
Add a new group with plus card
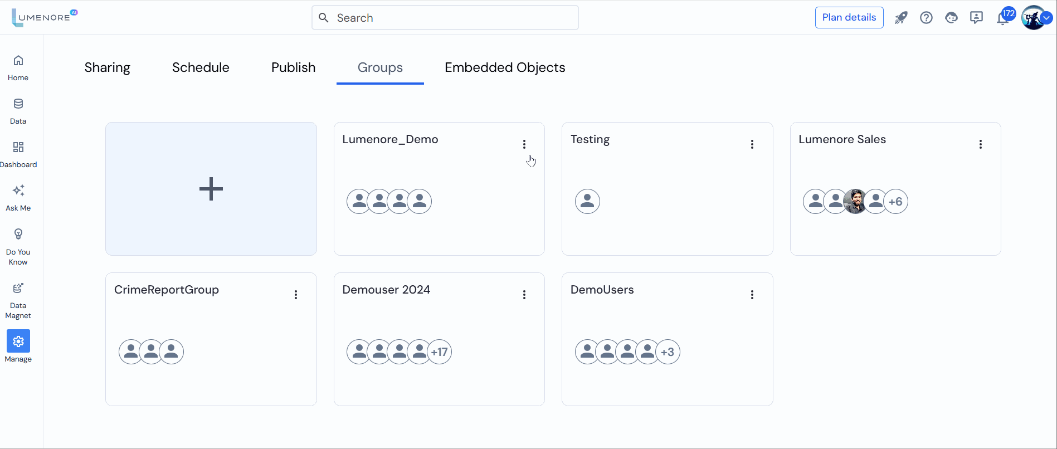click(211, 189)
